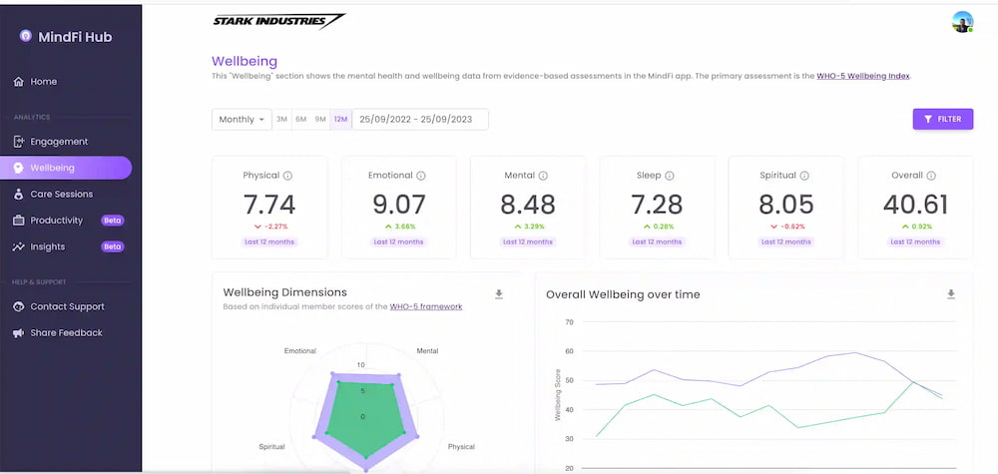This screenshot has width=998, height=474.
Task: Follow the WHO-5 framework link
Action: 426,306
